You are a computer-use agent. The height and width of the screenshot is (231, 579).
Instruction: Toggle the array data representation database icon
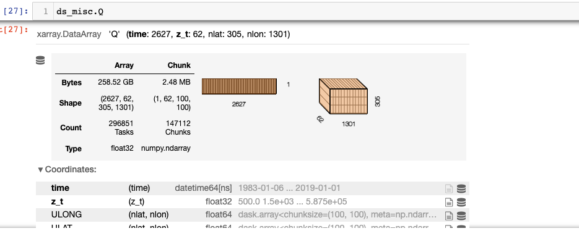pyautogui.click(x=40, y=61)
